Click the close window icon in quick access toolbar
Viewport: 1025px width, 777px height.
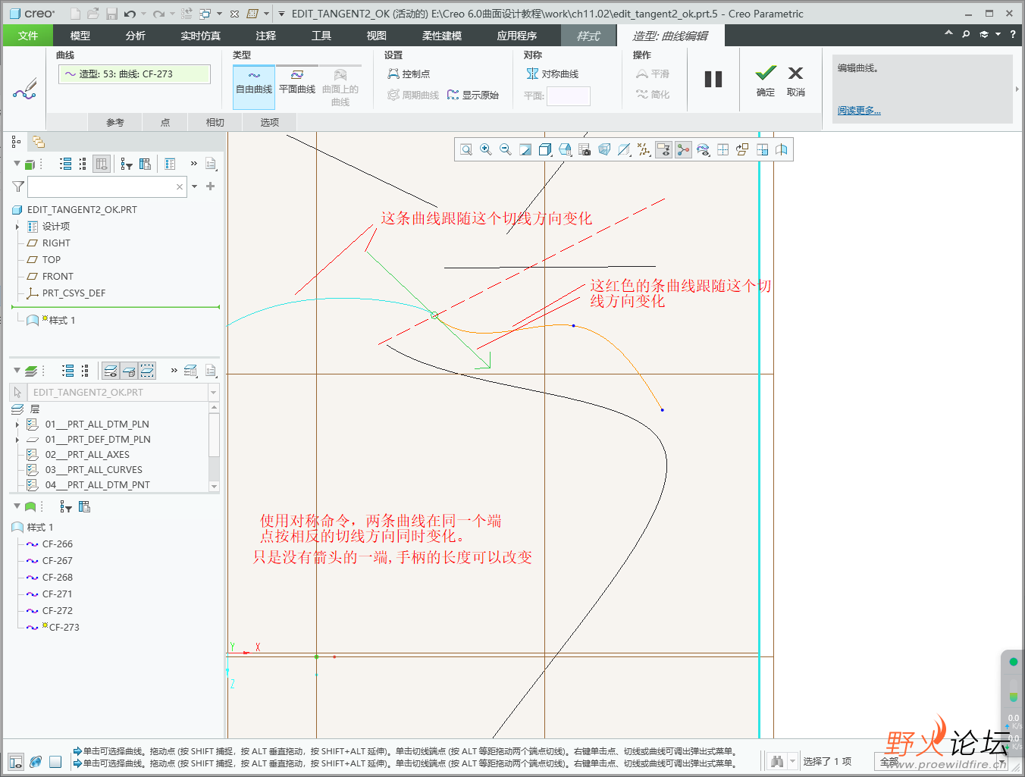[234, 14]
